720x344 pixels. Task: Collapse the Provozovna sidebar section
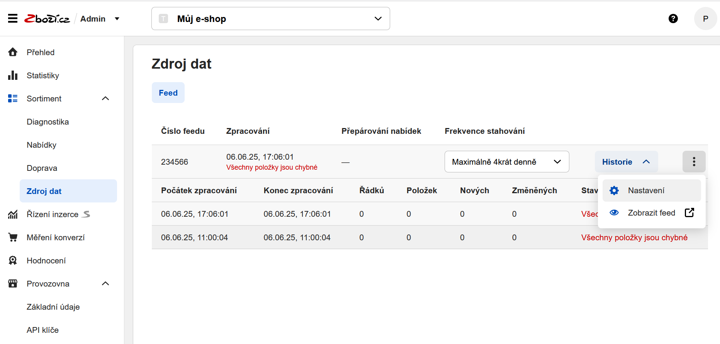click(x=105, y=283)
